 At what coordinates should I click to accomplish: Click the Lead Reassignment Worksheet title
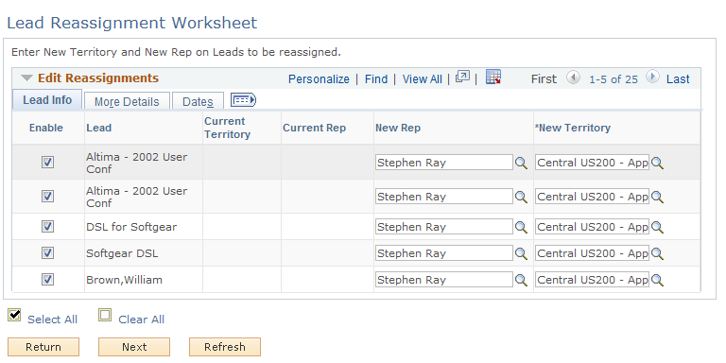pyautogui.click(x=132, y=23)
